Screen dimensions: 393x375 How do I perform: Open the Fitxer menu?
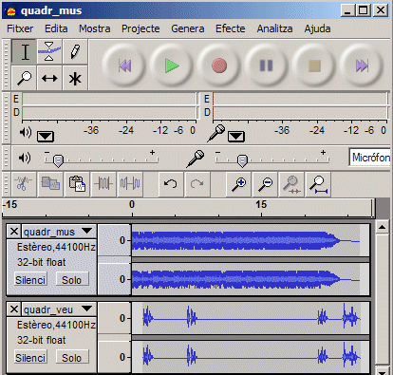pos(20,28)
